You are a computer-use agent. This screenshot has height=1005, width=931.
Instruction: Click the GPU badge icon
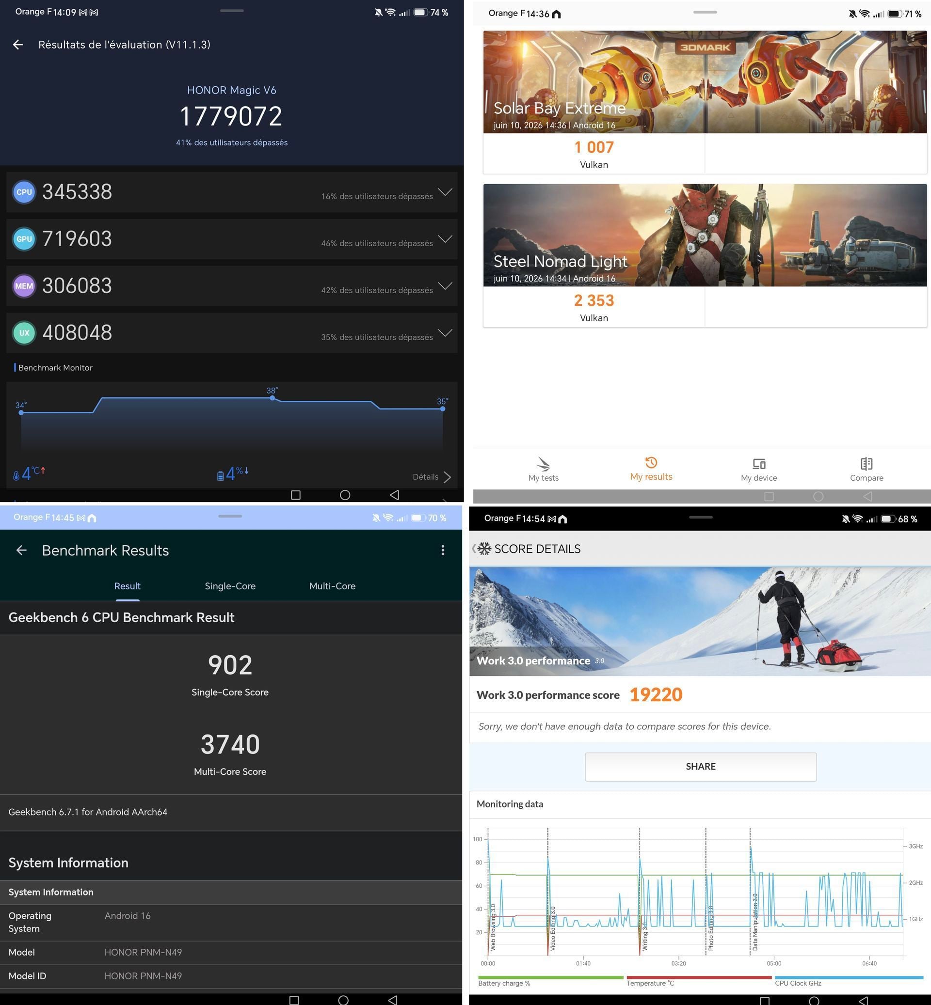[x=24, y=239]
